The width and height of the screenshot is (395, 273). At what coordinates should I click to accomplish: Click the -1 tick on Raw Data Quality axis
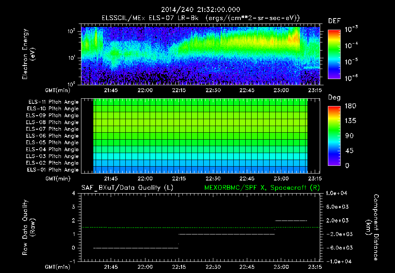72,261
